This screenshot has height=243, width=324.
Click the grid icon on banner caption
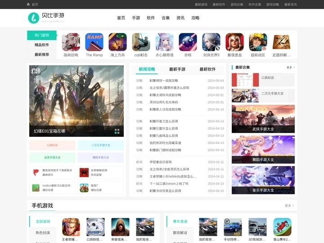(x=117, y=131)
